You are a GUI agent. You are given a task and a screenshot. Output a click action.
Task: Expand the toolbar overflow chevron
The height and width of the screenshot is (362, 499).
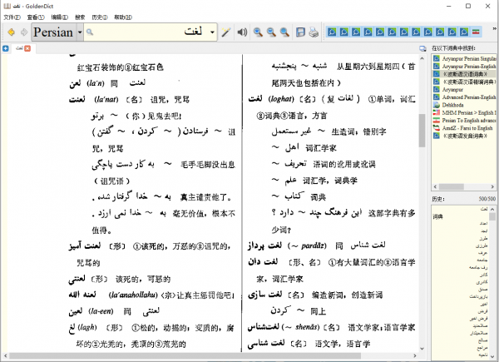(x=495, y=28)
